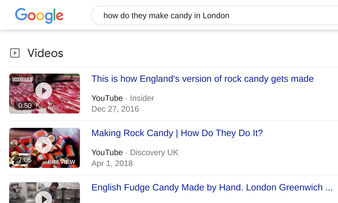The image size is (338, 203).
Task: Click the PREVIEW label on the Insider thumbnail
Action: [x=62, y=107]
